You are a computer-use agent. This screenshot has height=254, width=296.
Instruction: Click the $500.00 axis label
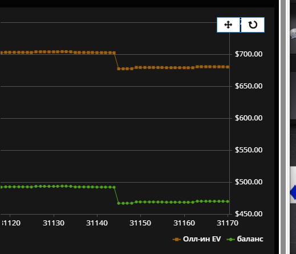(249, 182)
